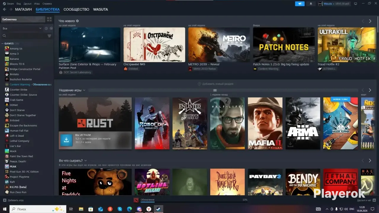Open the Друзья menu
Image resolution: width=379 pixels, height=213 pixels.
click(28, 4)
